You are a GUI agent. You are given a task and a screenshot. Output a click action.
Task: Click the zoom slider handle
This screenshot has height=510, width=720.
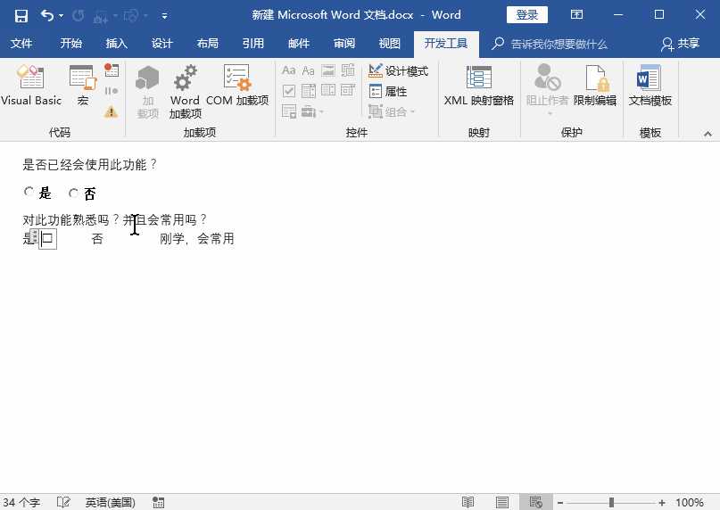(x=611, y=503)
